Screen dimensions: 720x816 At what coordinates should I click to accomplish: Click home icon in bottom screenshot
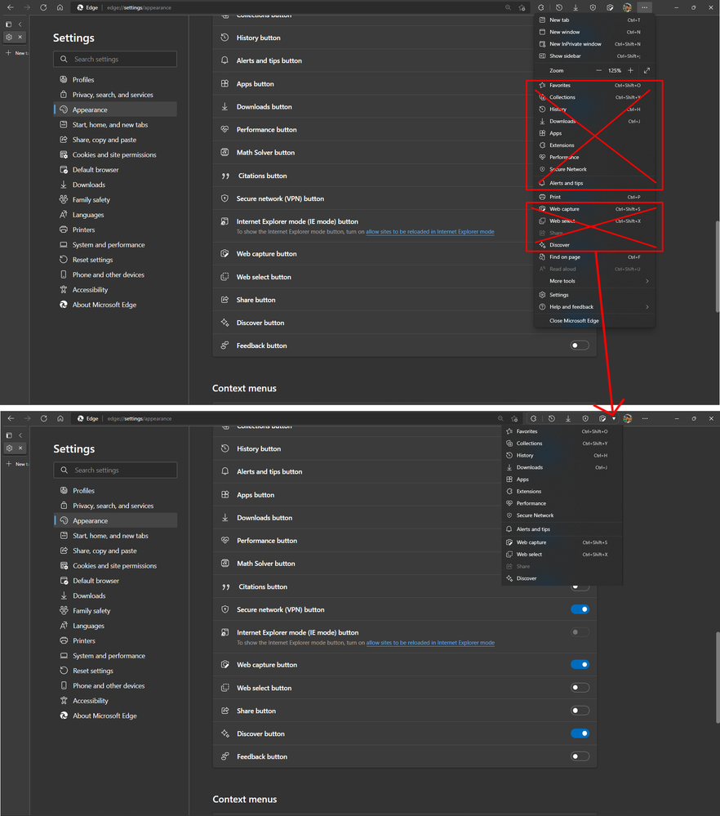pyautogui.click(x=60, y=418)
